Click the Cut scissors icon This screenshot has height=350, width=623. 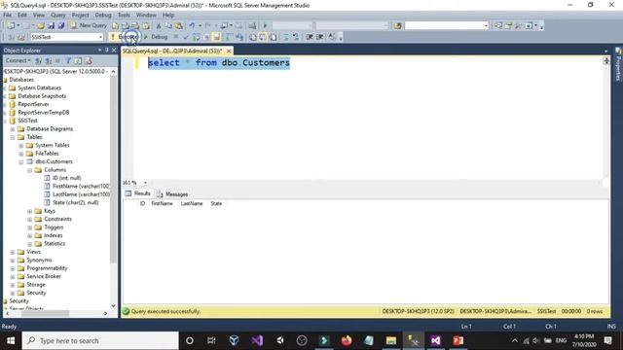coord(159,26)
